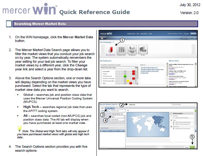Untick the Japan checkbox
Screen dimensions: 203x156
click(171, 120)
